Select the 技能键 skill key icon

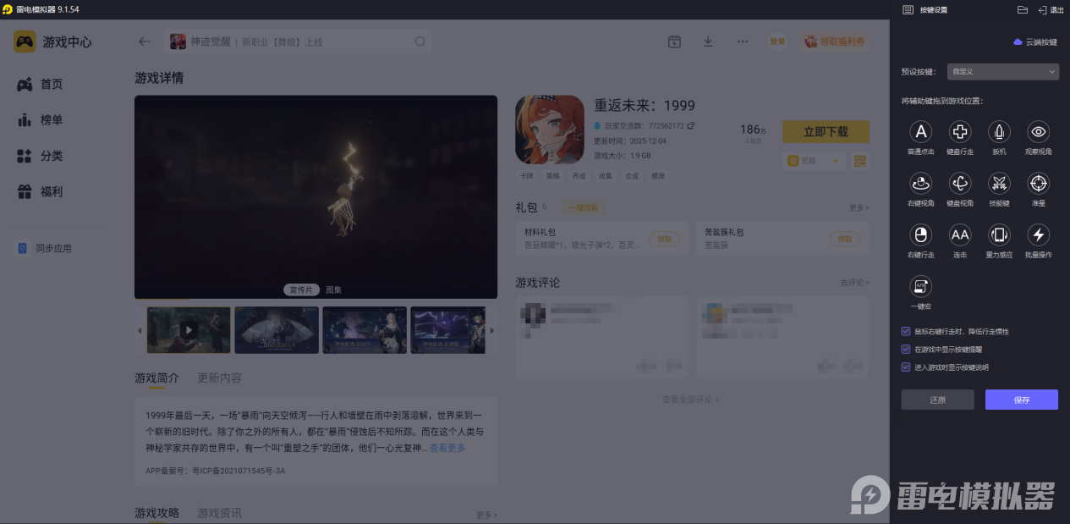click(x=999, y=184)
